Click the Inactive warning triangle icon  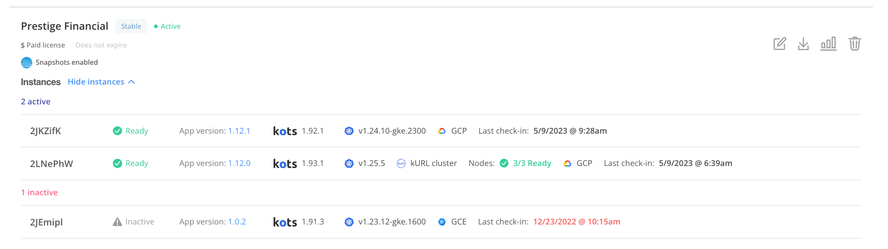tap(117, 222)
